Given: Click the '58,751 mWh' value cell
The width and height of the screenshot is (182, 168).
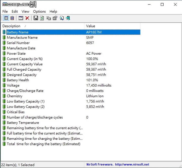Looking at the screenshot, I should coord(96,75).
